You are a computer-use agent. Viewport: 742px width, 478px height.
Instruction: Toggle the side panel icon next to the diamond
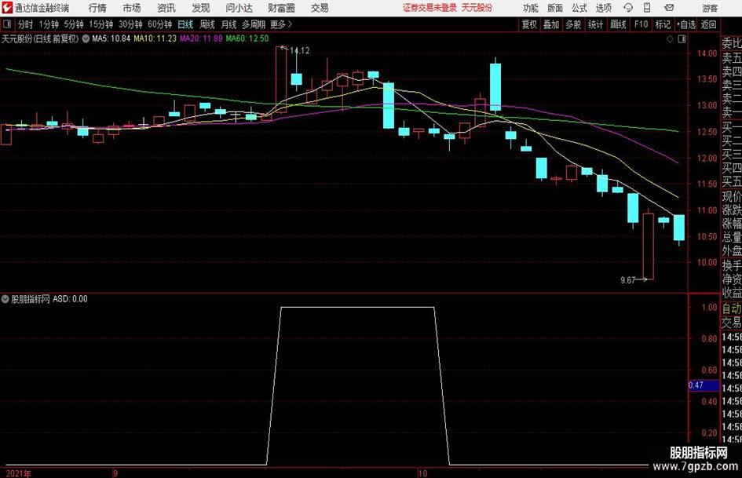682,38
